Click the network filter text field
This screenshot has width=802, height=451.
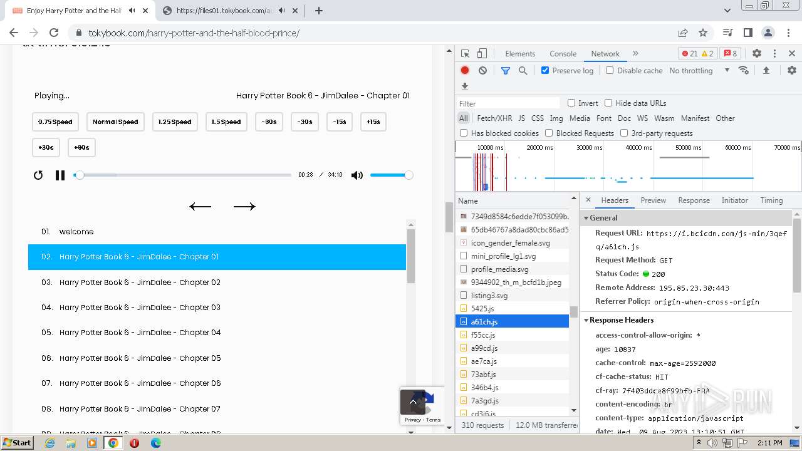coord(509,103)
